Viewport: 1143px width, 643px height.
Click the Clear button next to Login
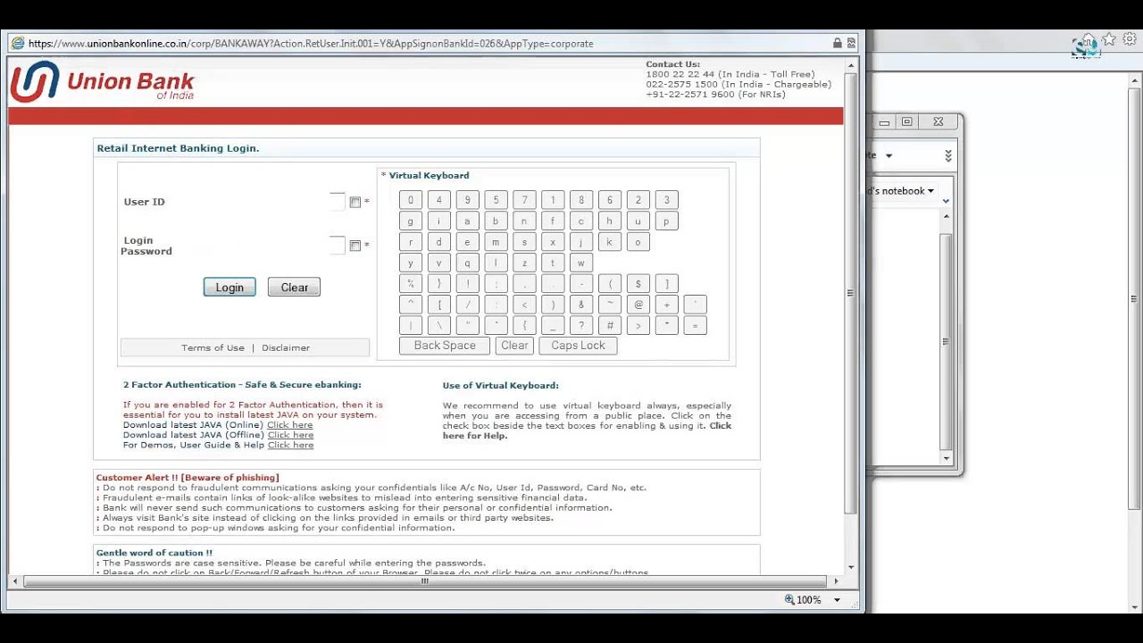pyautogui.click(x=294, y=288)
